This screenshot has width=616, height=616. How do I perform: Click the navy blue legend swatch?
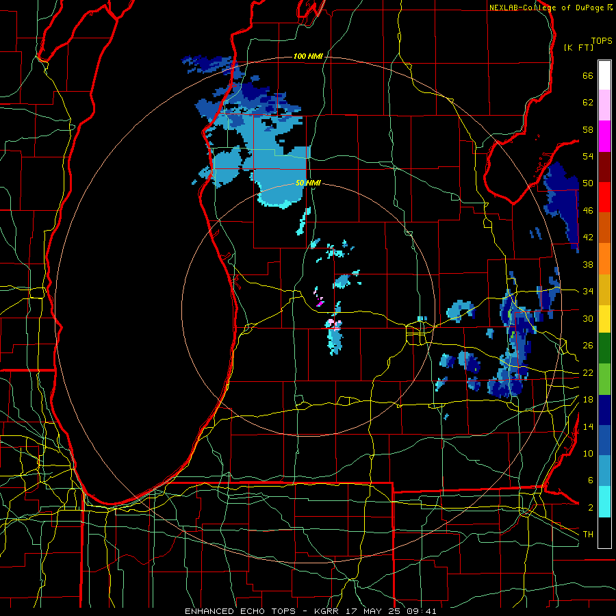pyautogui.click(x=604, y=410)
